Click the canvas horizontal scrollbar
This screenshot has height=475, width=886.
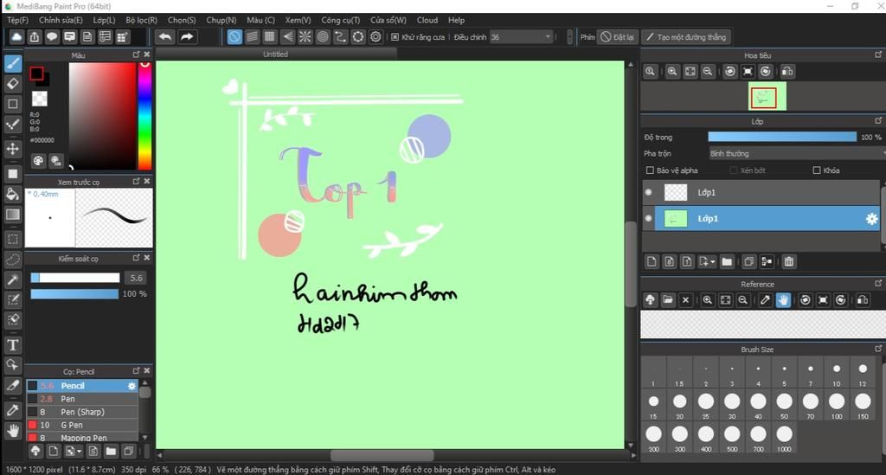pos(382,455)
